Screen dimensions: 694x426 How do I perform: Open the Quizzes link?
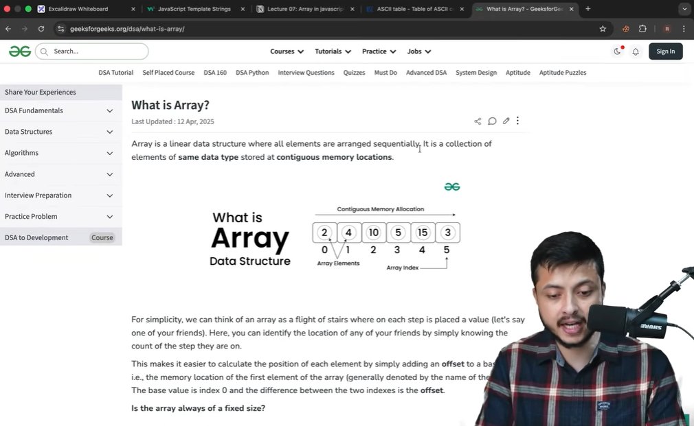(354, 73)
